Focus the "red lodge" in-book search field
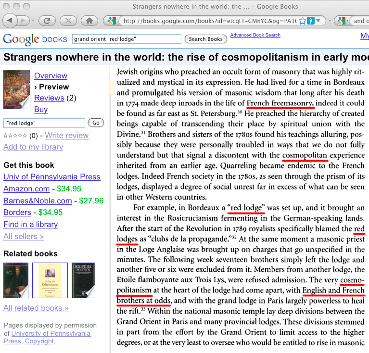The height and width of the screenshot is (353, 369). pos(44,123)
